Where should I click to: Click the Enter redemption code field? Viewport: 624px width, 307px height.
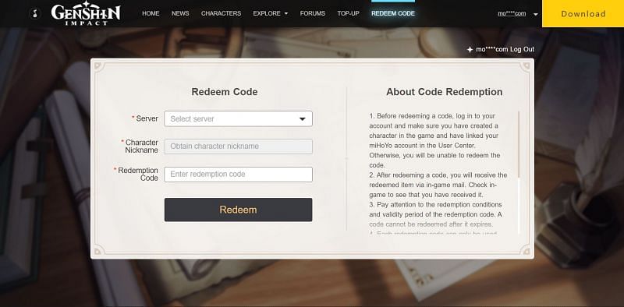[x=238, y=175]
